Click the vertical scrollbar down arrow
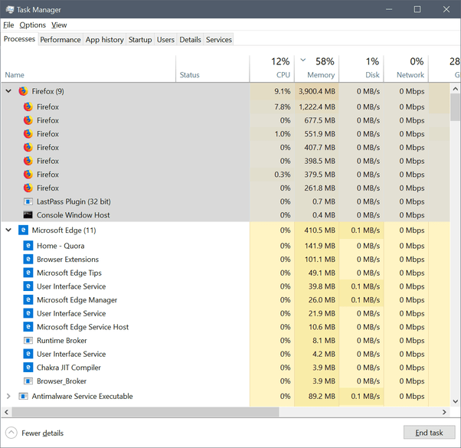 455,401
